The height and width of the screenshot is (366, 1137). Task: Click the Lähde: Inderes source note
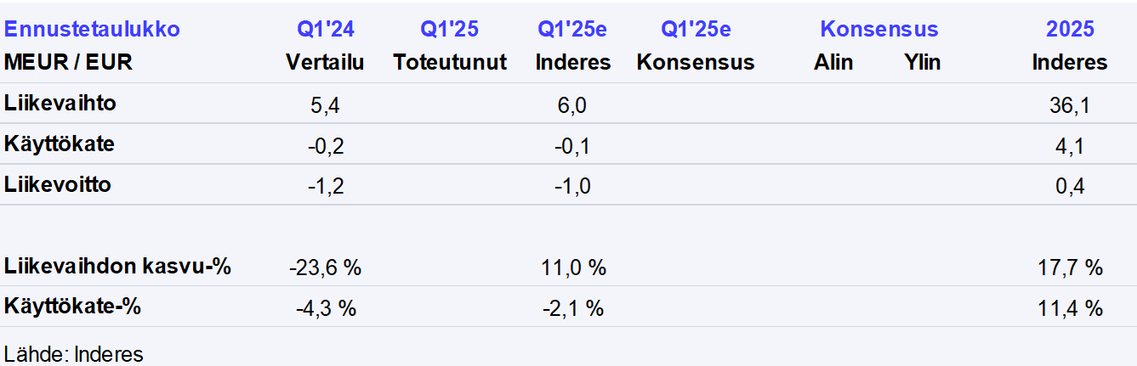74,353
